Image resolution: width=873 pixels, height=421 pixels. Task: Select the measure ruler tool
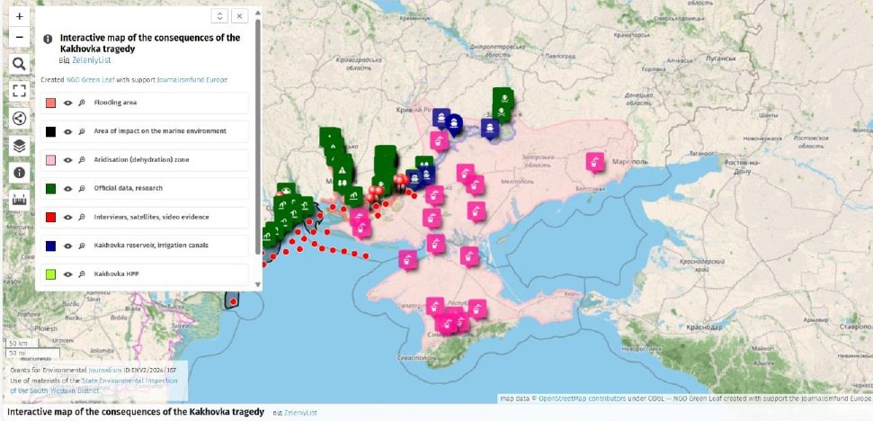[x=19, y=200]
